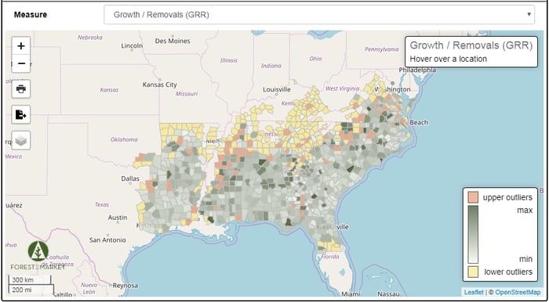Click the 300 km scale bar
Screen dimensions: 549x302
(30, 279)
